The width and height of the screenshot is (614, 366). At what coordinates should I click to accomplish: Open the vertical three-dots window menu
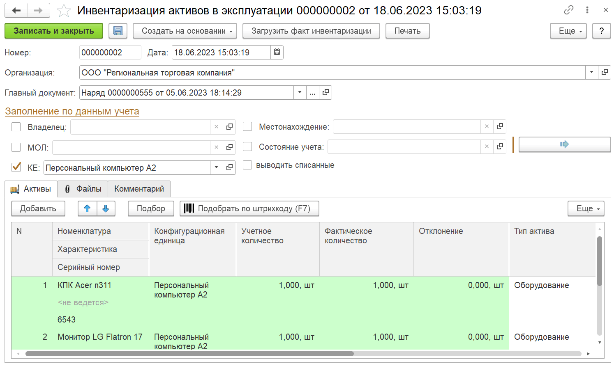(587, 10)
